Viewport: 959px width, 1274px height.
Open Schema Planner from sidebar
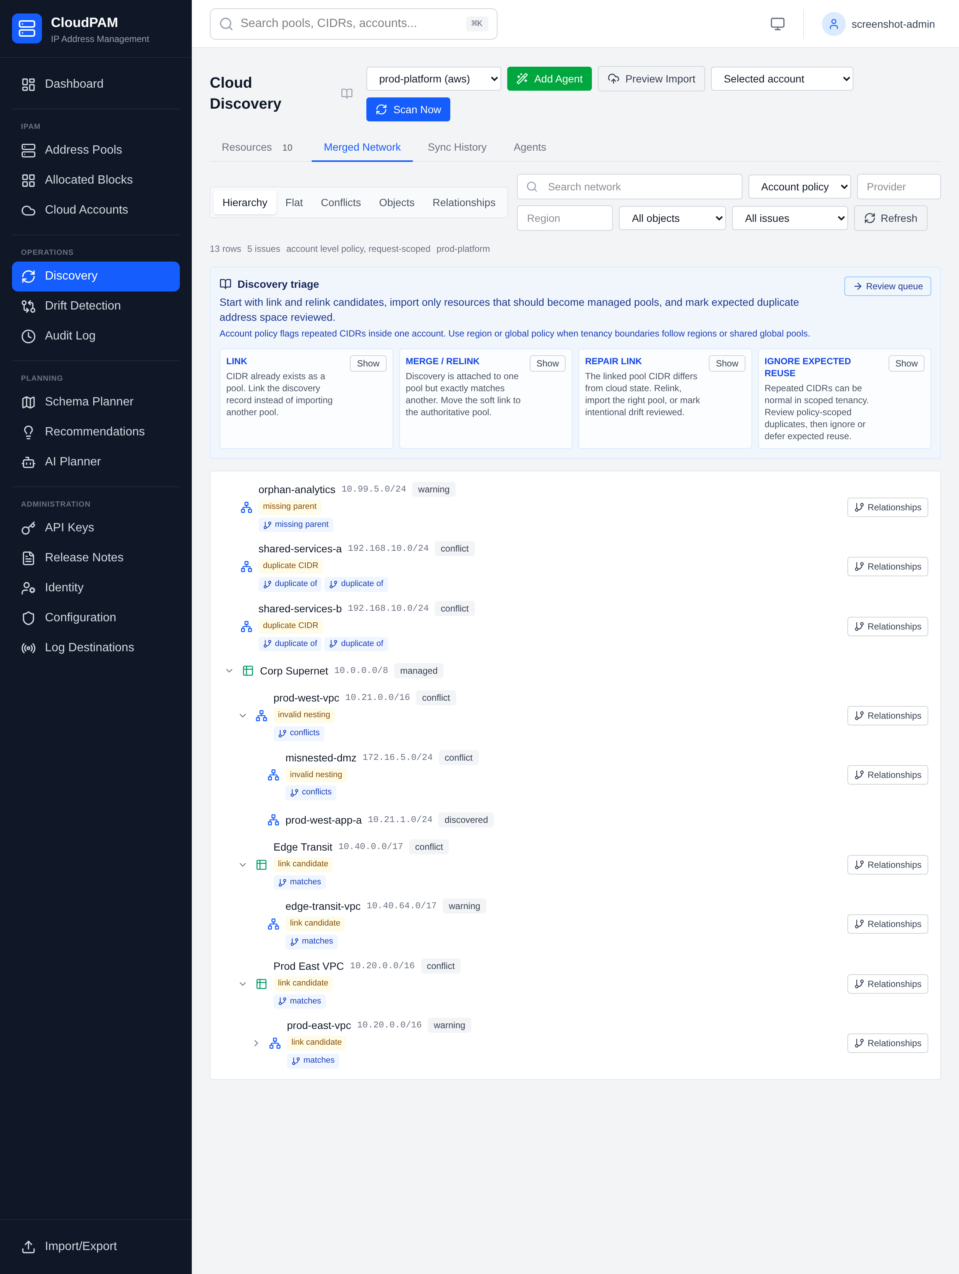tap(96, 401)
